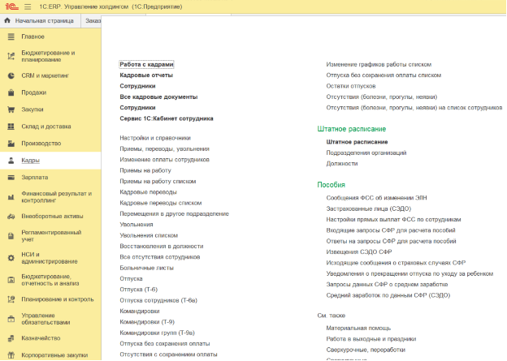Click the home icon on start page tab

(7, 20)
